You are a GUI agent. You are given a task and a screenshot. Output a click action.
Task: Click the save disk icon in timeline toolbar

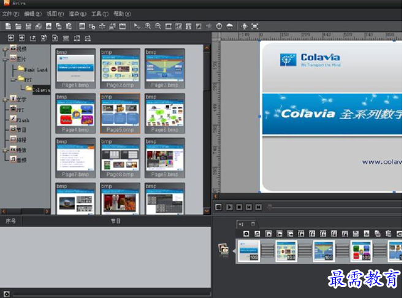(356, 234)
